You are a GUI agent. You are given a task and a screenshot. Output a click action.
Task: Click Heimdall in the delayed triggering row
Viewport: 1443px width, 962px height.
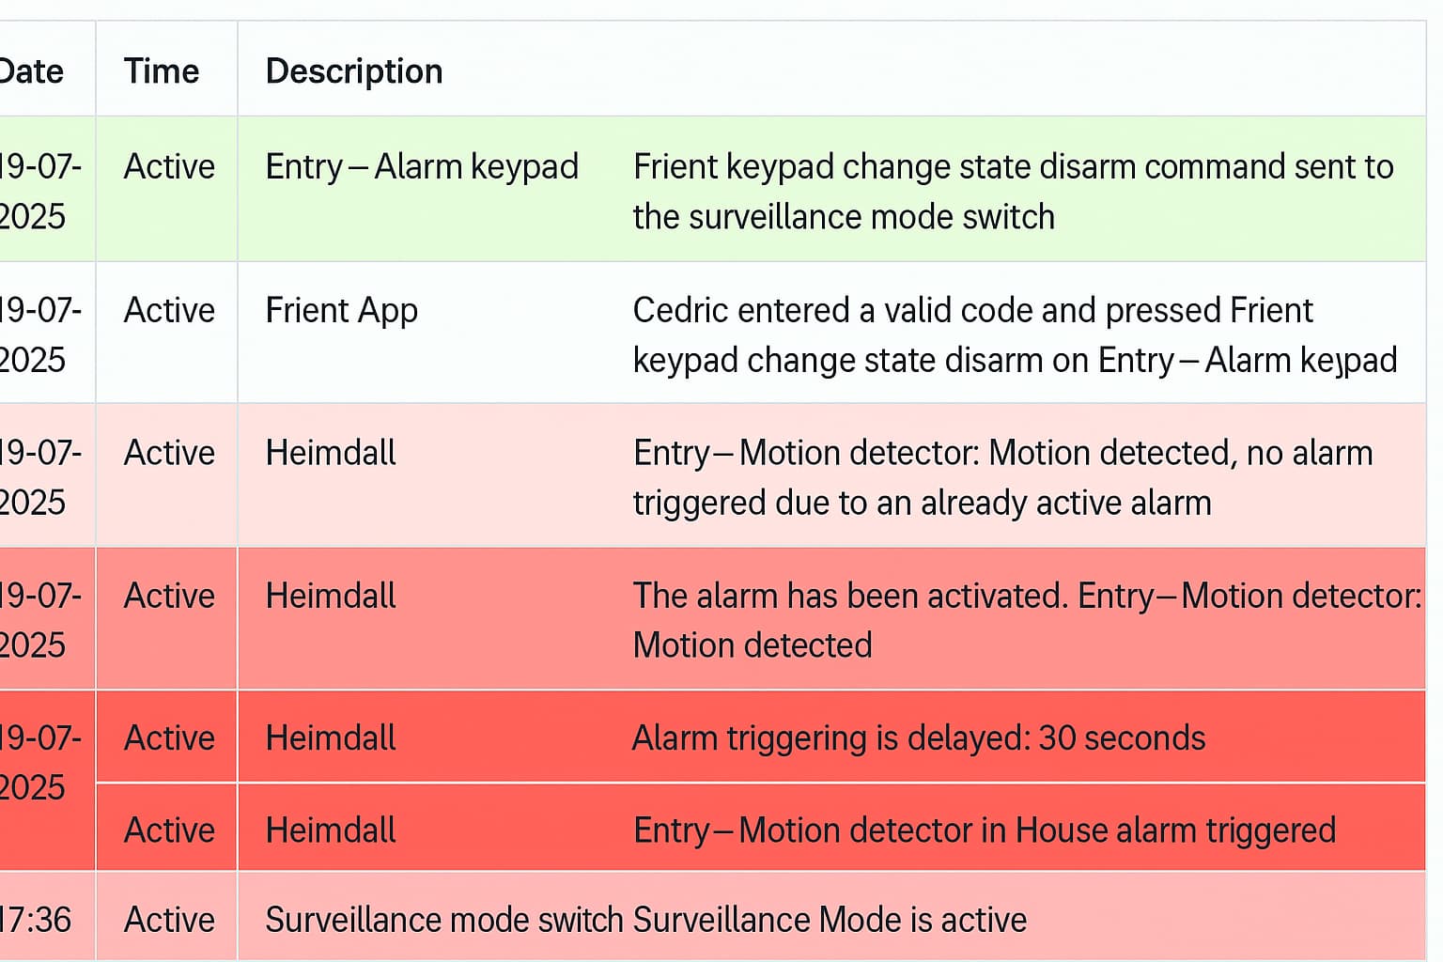click(331, 738)
